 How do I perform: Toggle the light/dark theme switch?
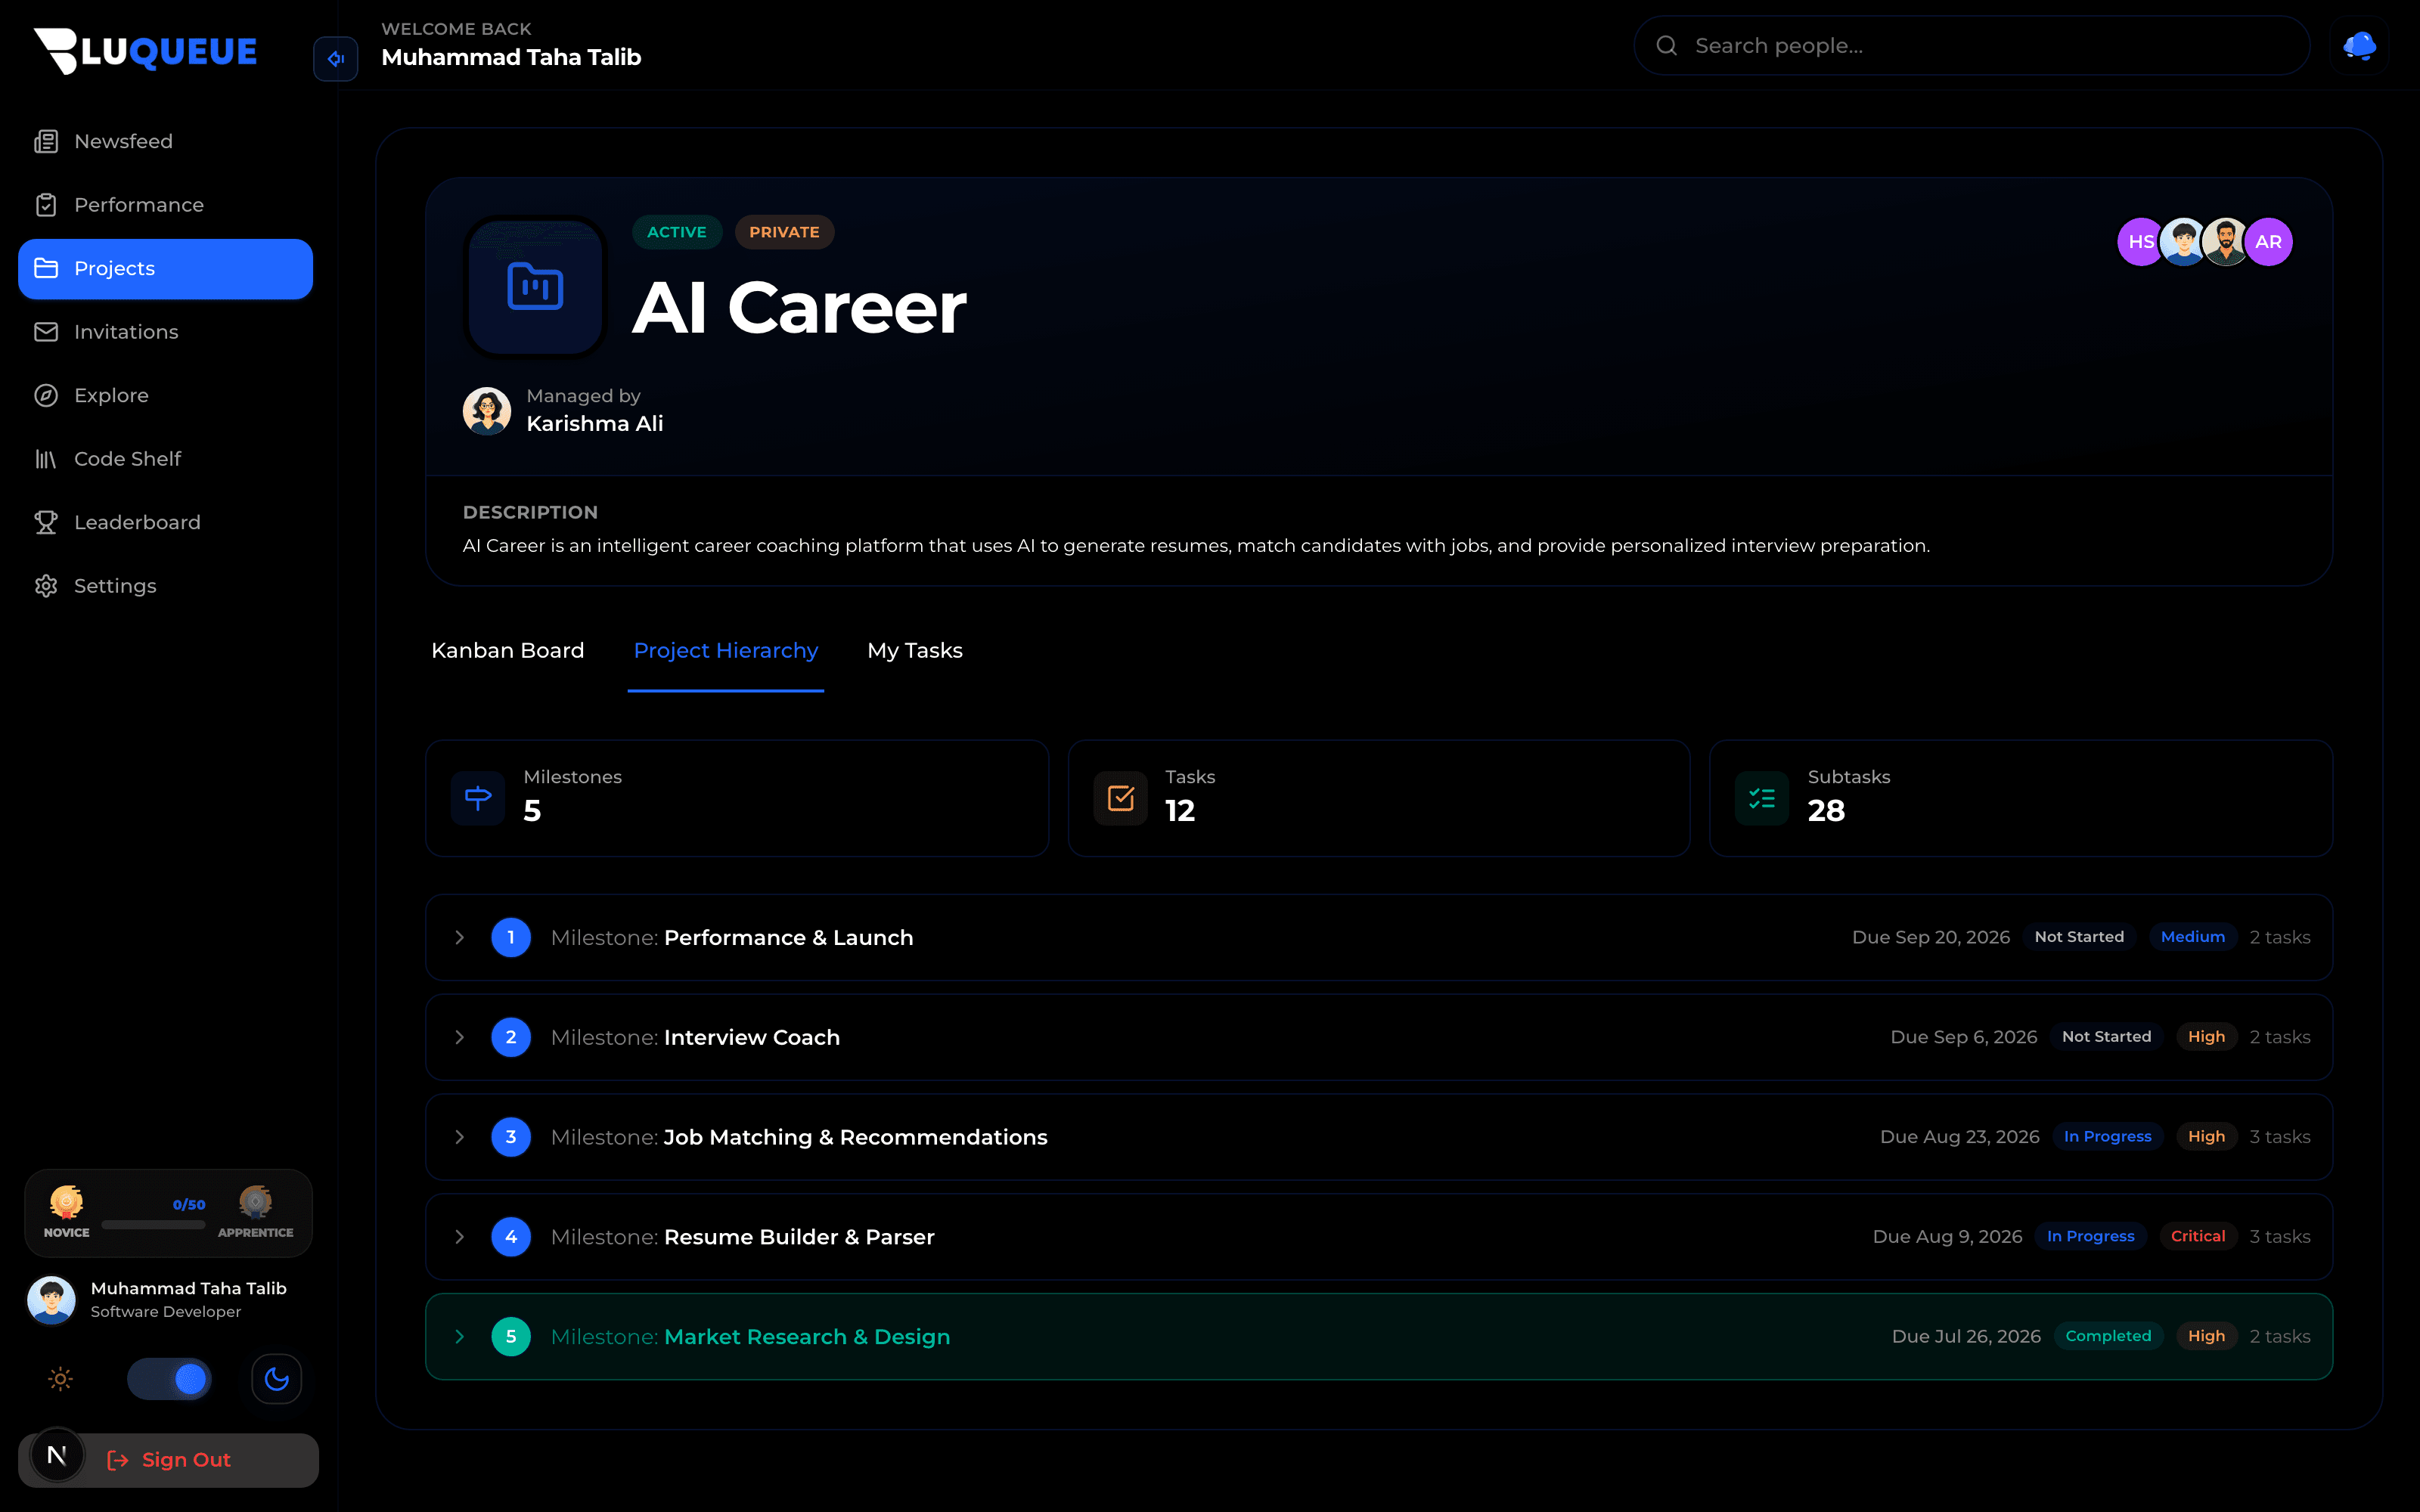pyautogui.click(x=168, y=1379)
